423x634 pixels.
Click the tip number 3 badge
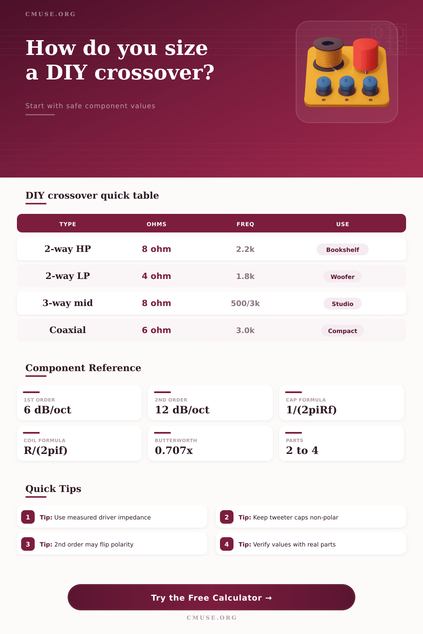tap(28, 544)
